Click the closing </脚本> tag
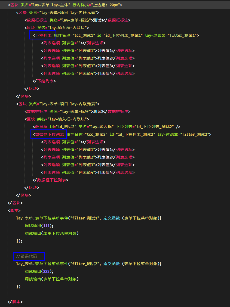The image size is (230, 307). (x=15, y=302)
